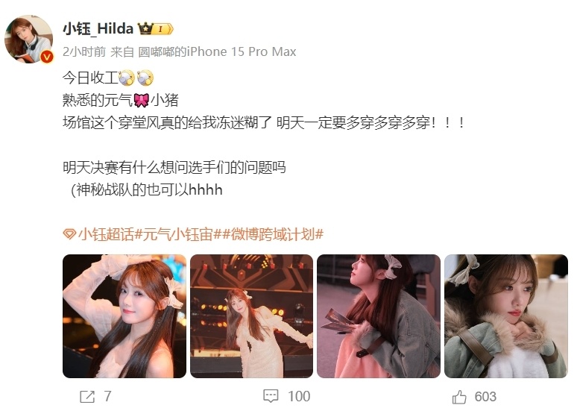Click the diamond super-topic icon
The image size is (577, 411).
click(69, 234)
